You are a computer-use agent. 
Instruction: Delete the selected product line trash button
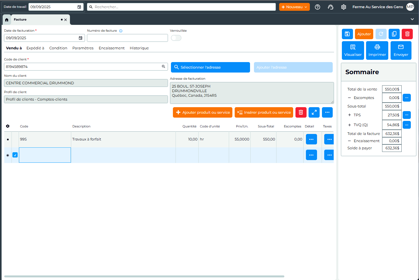coord(301,112)
